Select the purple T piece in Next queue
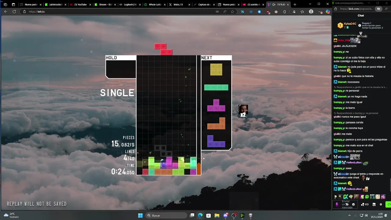Screen dimensions: 391x220 (216, 105)
